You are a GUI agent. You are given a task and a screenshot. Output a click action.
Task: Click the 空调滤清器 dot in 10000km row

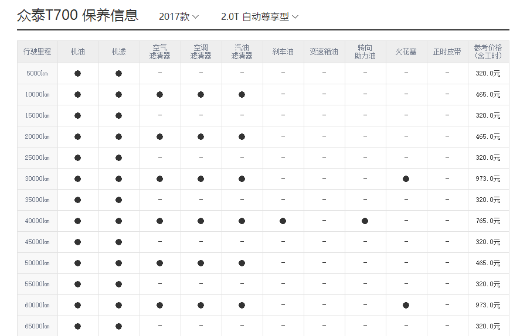(200, 94)
